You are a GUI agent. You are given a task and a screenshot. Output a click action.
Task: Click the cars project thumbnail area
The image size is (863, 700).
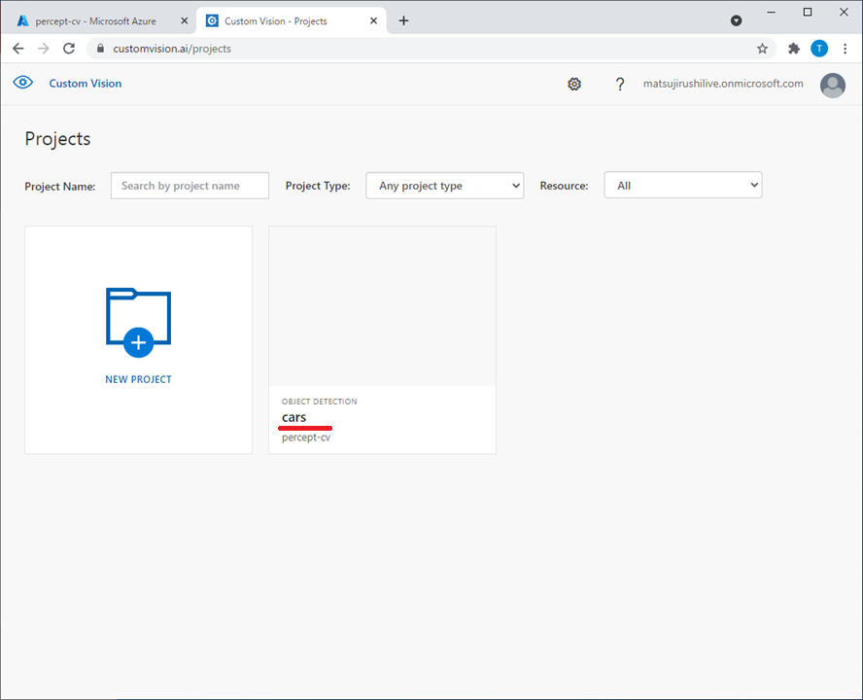click(x=382, y=305)
